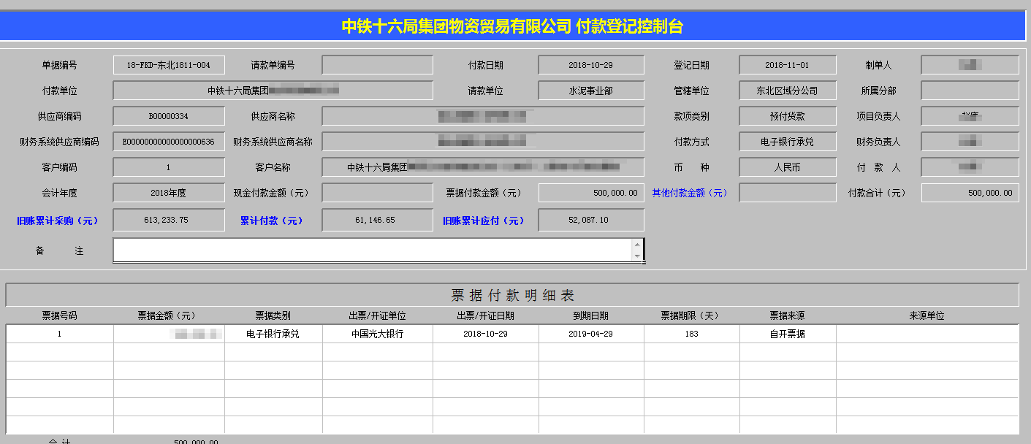The width and height of the screenshot is (1031, 444).
Task: Click the blue 其他付款金额（元） label
Action: (690, 193)
